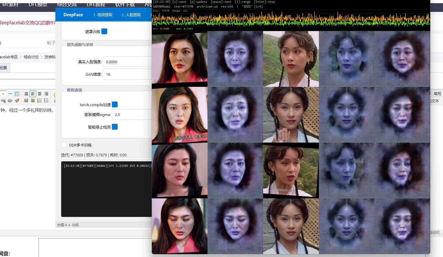Click the deepfacelab交流QQ四群 announcement link
The height and width of the screenshot is (257, 443).
coord(28,23)
